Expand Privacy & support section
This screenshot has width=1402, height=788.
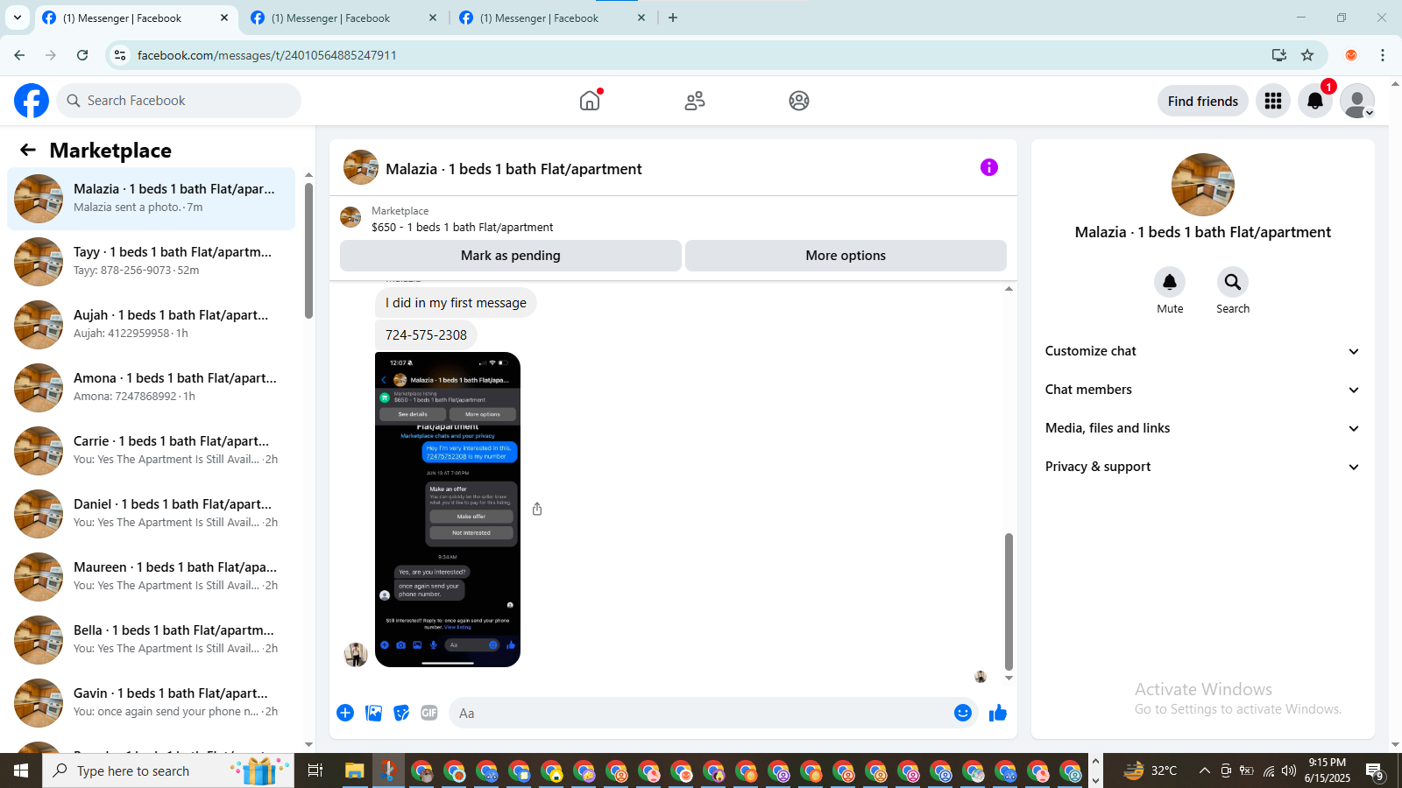click(x=1202, y=467)
